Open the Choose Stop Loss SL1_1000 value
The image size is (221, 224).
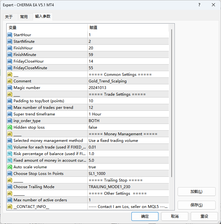click(x=128, y=174)
